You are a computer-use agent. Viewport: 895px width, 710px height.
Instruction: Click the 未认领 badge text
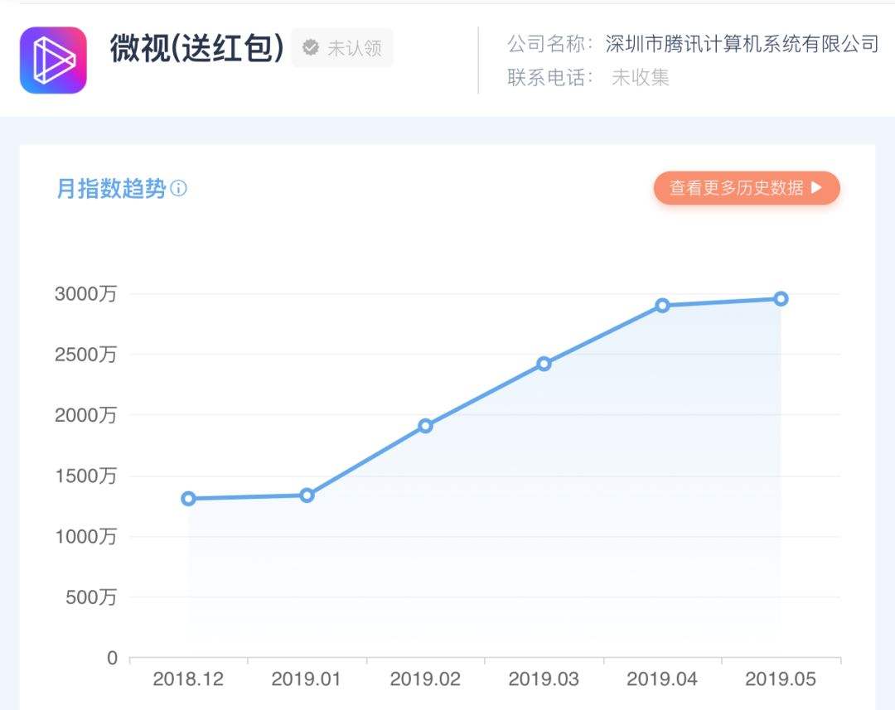point(355,49)
